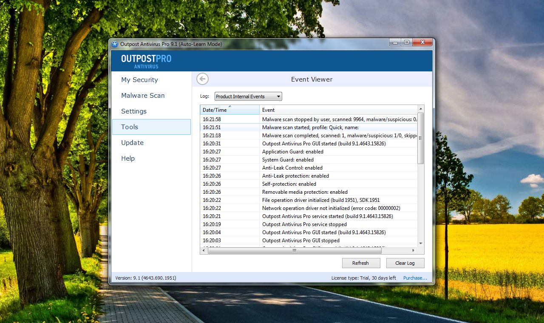Click the back arrow in Event Viewer

pyautogui.click(x=203, y=79)
